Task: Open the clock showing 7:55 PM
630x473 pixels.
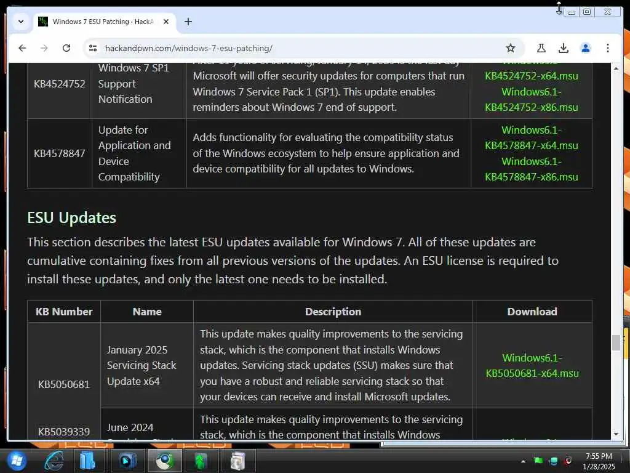Action: point(599,461)
